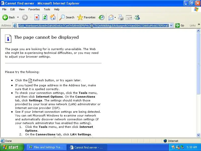Click the title bar Internet Explorer icon
The image size is (201, 151).
(3, 3)
